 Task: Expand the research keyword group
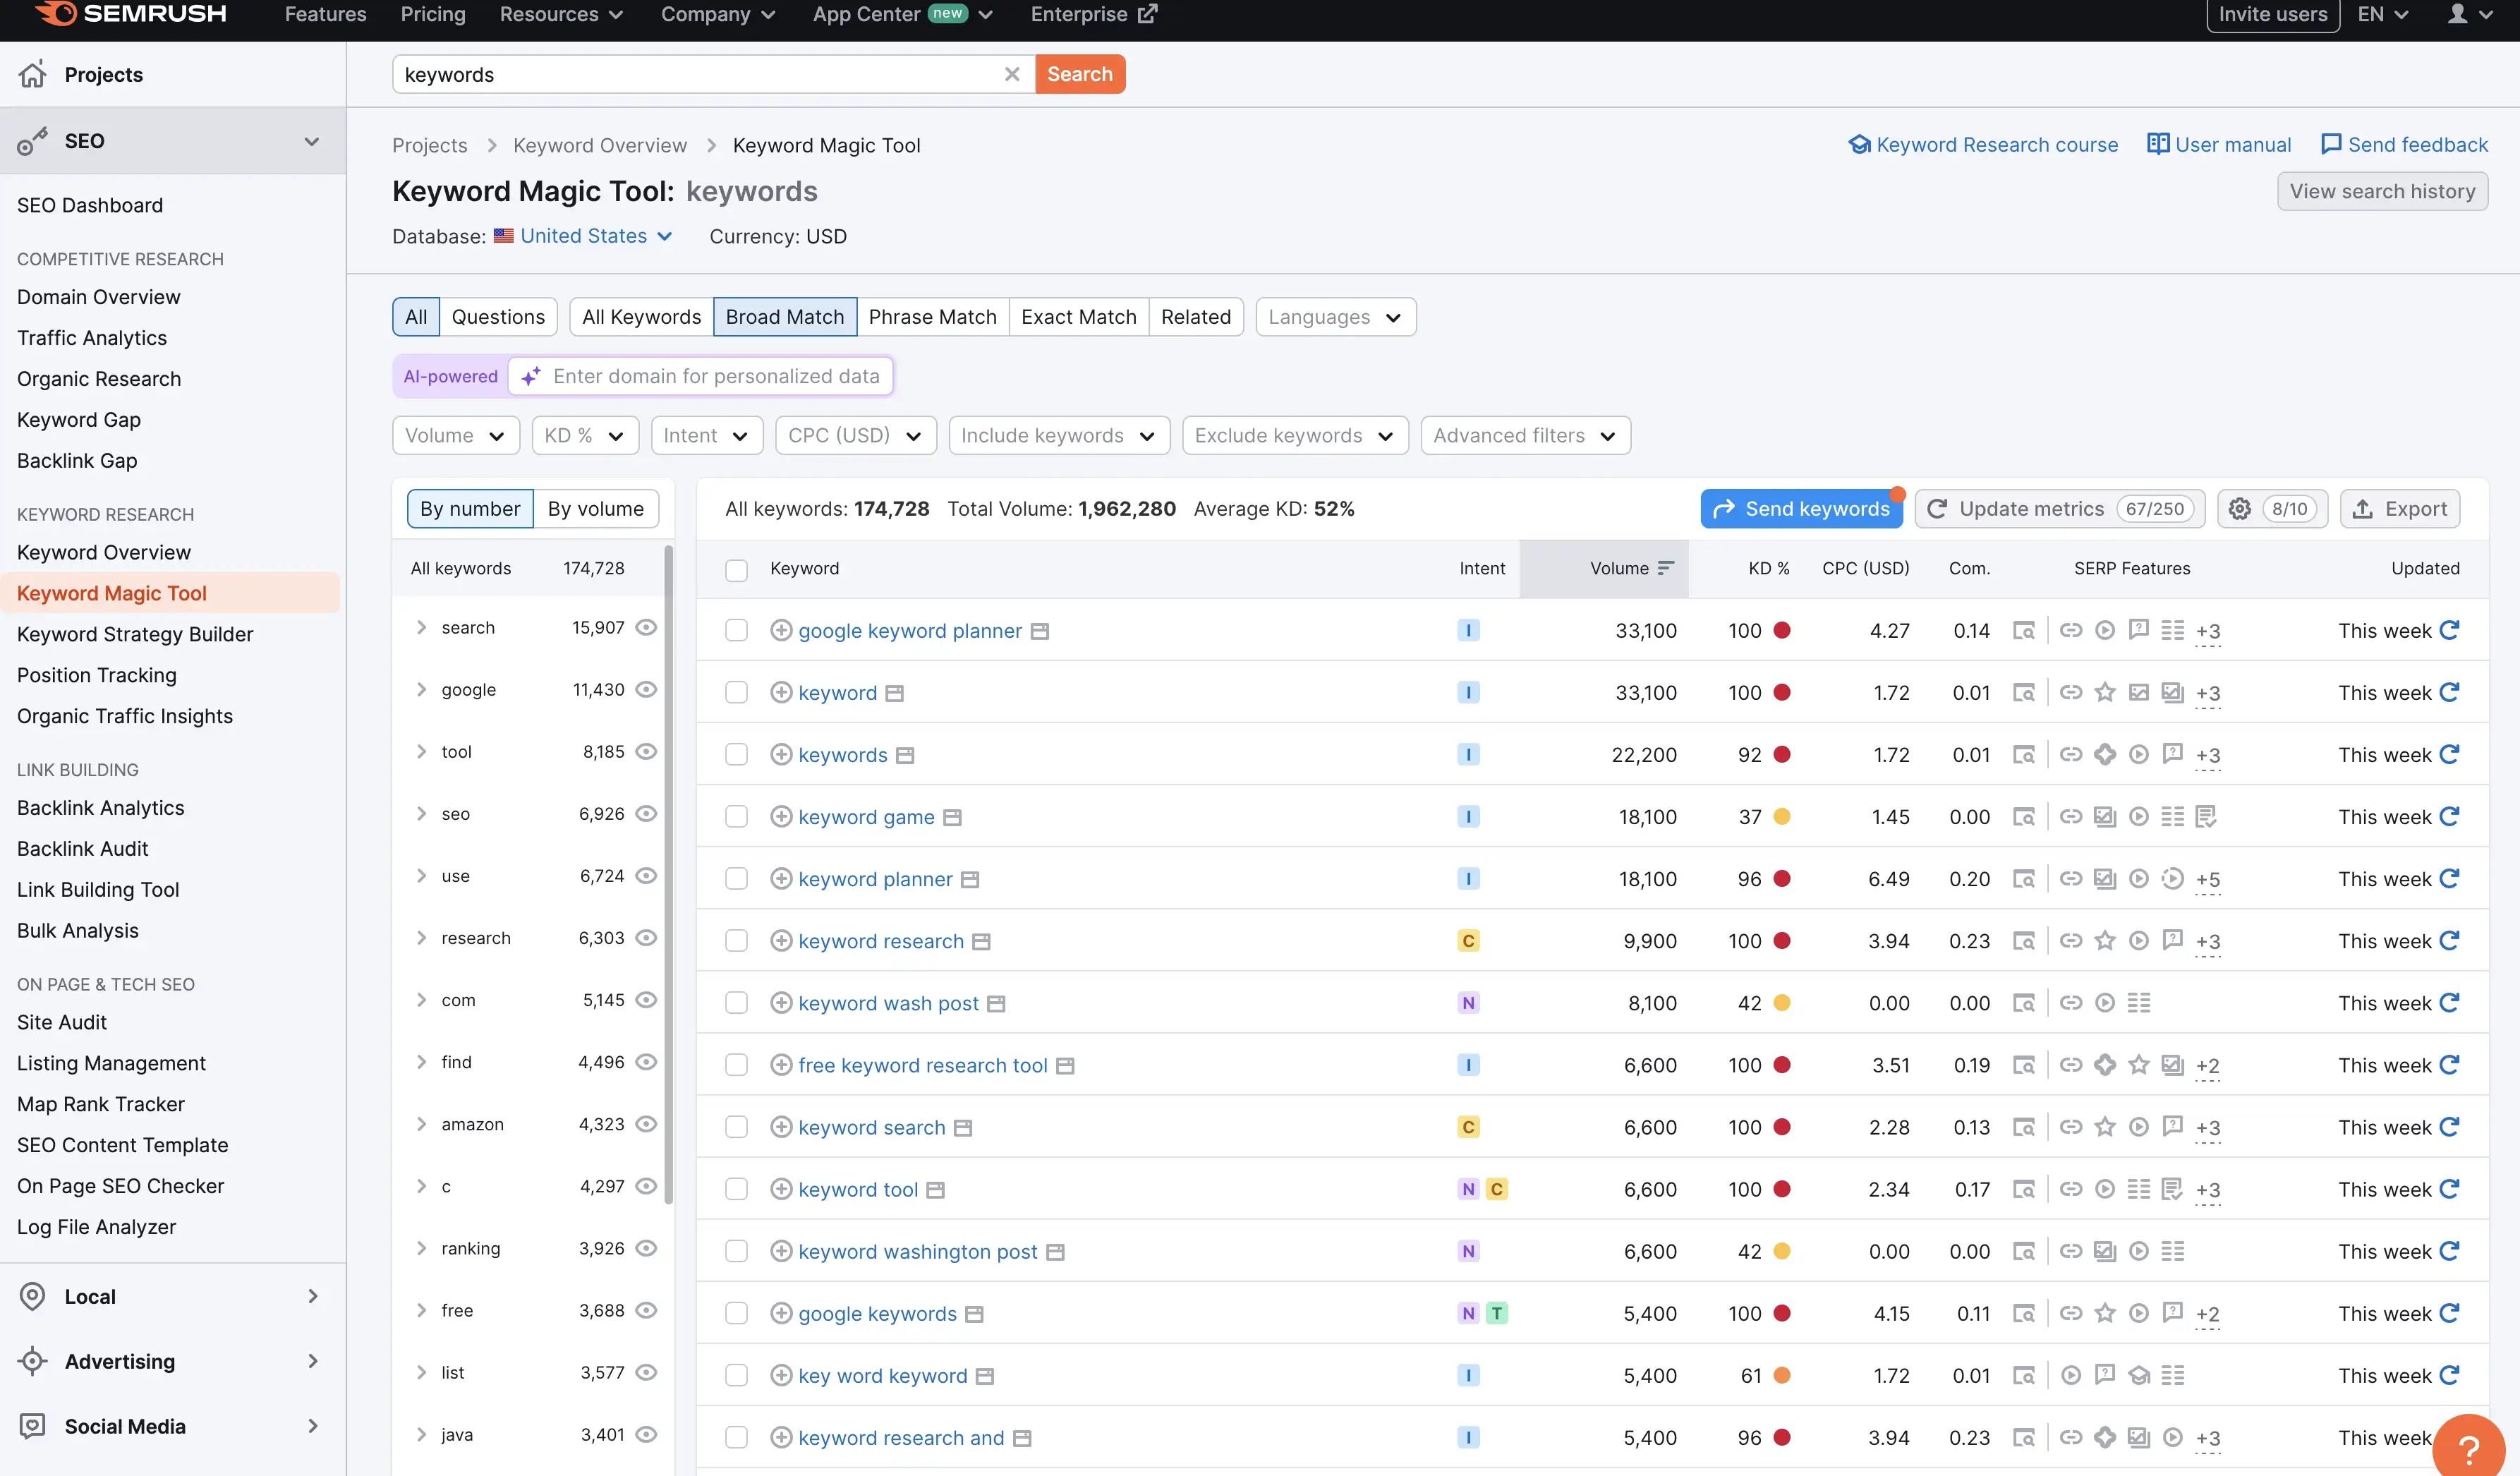click(421, 937)
